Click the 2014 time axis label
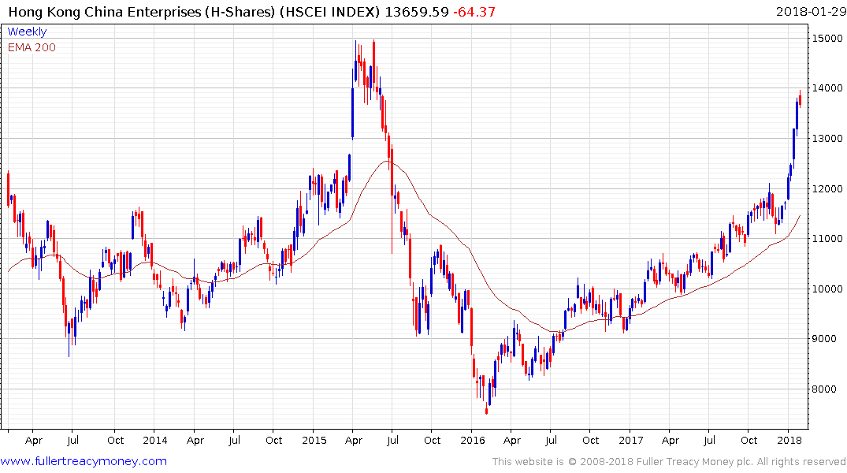This screenshot has height=473, width=847. pos(155,440)
